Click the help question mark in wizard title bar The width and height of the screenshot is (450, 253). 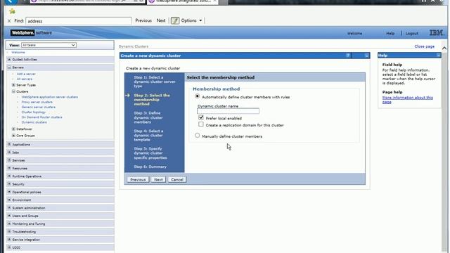(x=348, y=56)
